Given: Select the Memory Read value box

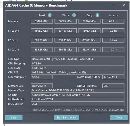Looking at the screenshot, I should tap(42, 21).
